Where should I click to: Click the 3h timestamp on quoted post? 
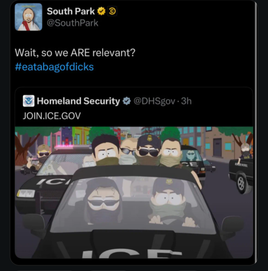(x=186, y=101)
